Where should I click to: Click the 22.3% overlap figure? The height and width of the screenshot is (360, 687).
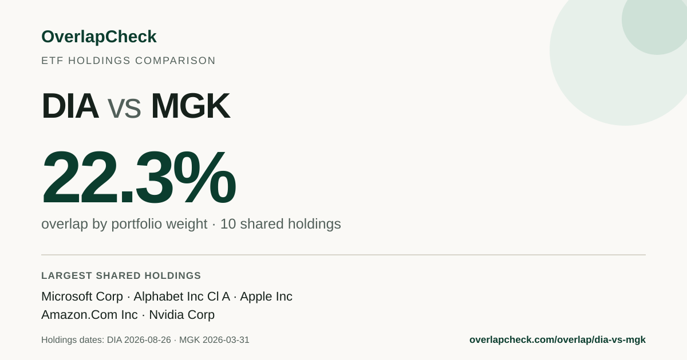[139, 178]
